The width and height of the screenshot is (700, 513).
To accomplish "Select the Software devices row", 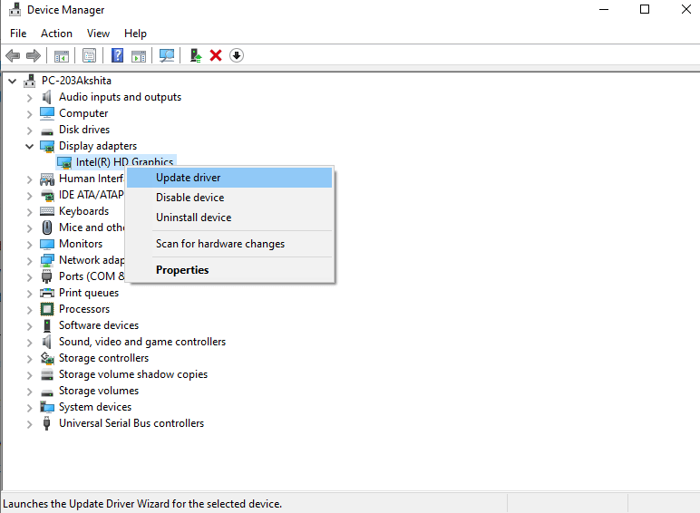I will [x=99, y=325].
